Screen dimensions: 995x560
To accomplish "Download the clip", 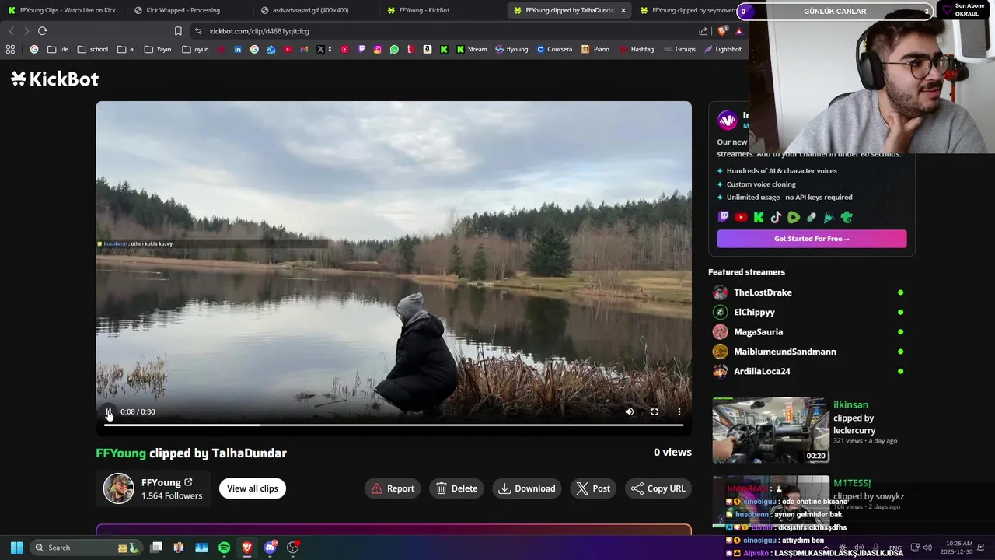I will click(x=527, y=488).
